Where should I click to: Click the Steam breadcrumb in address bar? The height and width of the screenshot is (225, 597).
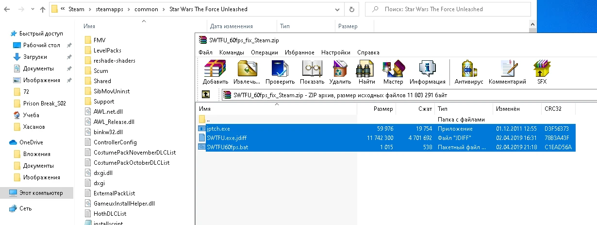point(77,9)
